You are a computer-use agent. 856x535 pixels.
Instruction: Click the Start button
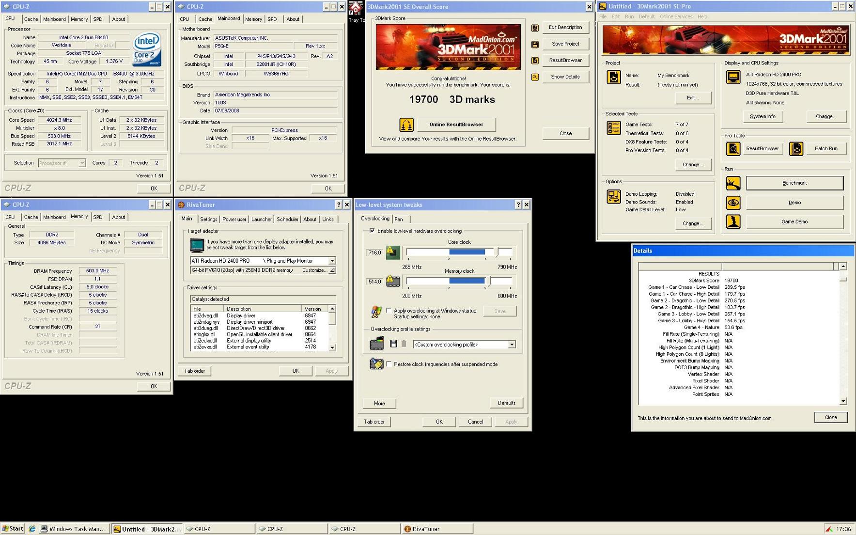click(13, 529)
